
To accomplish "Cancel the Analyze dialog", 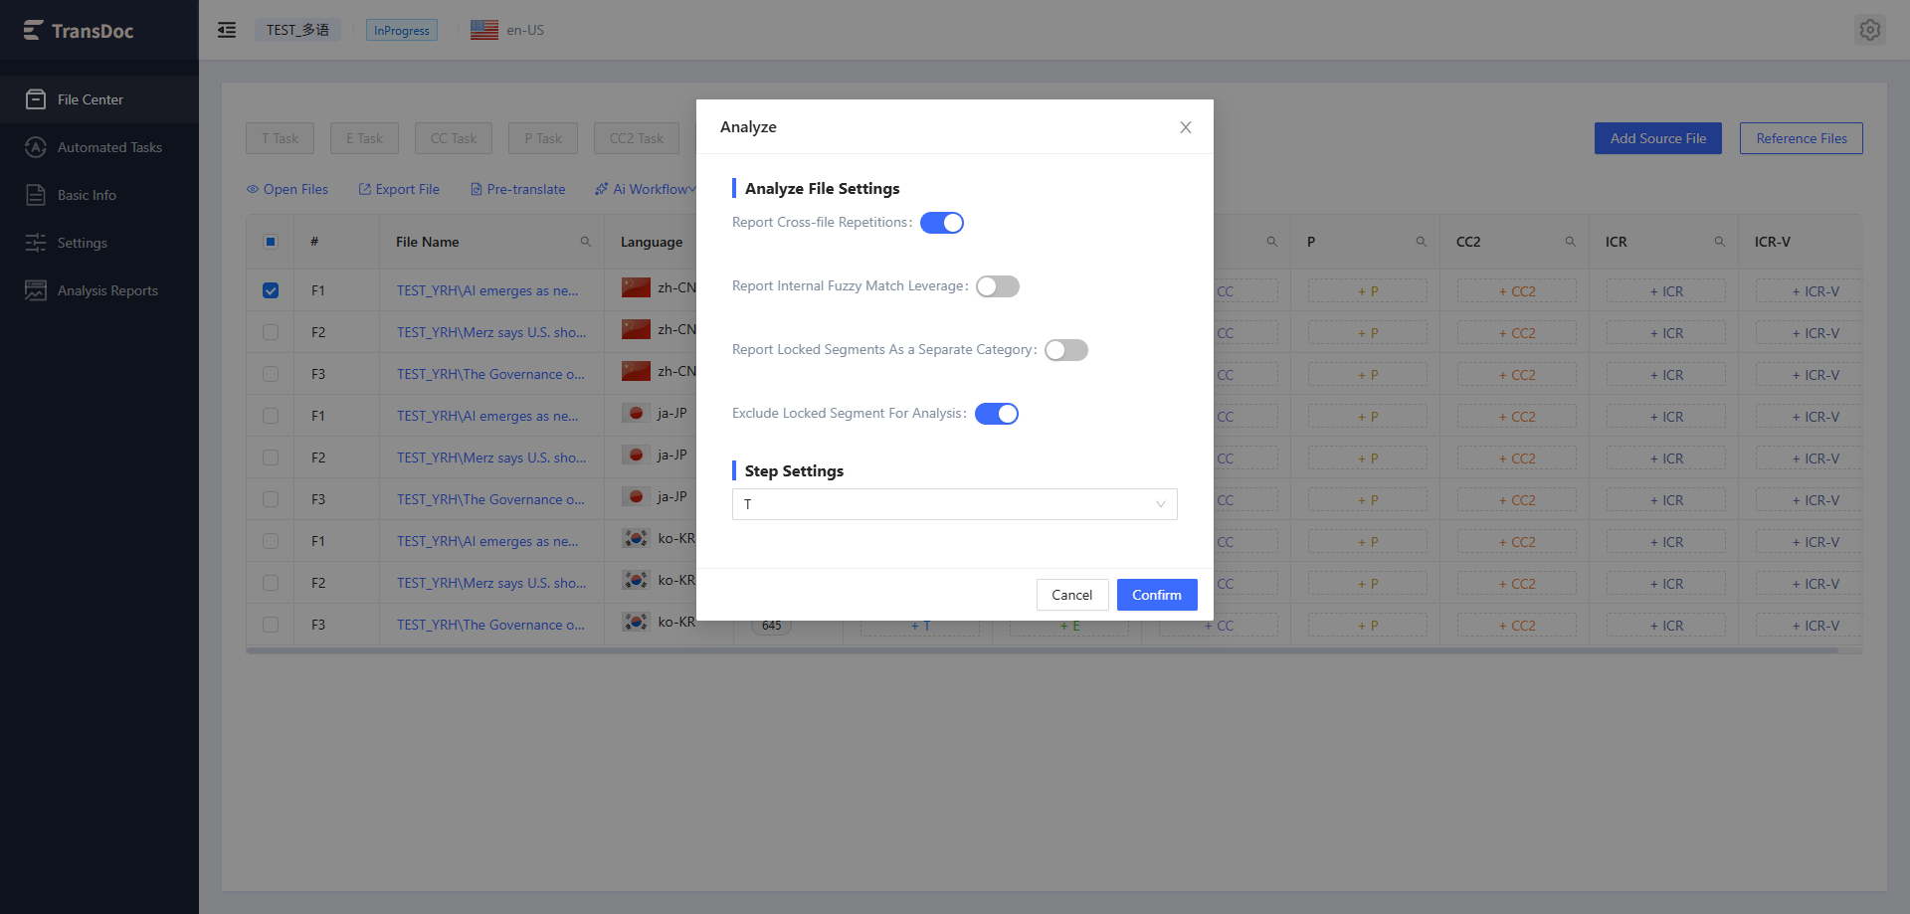I will [1072, 595].
